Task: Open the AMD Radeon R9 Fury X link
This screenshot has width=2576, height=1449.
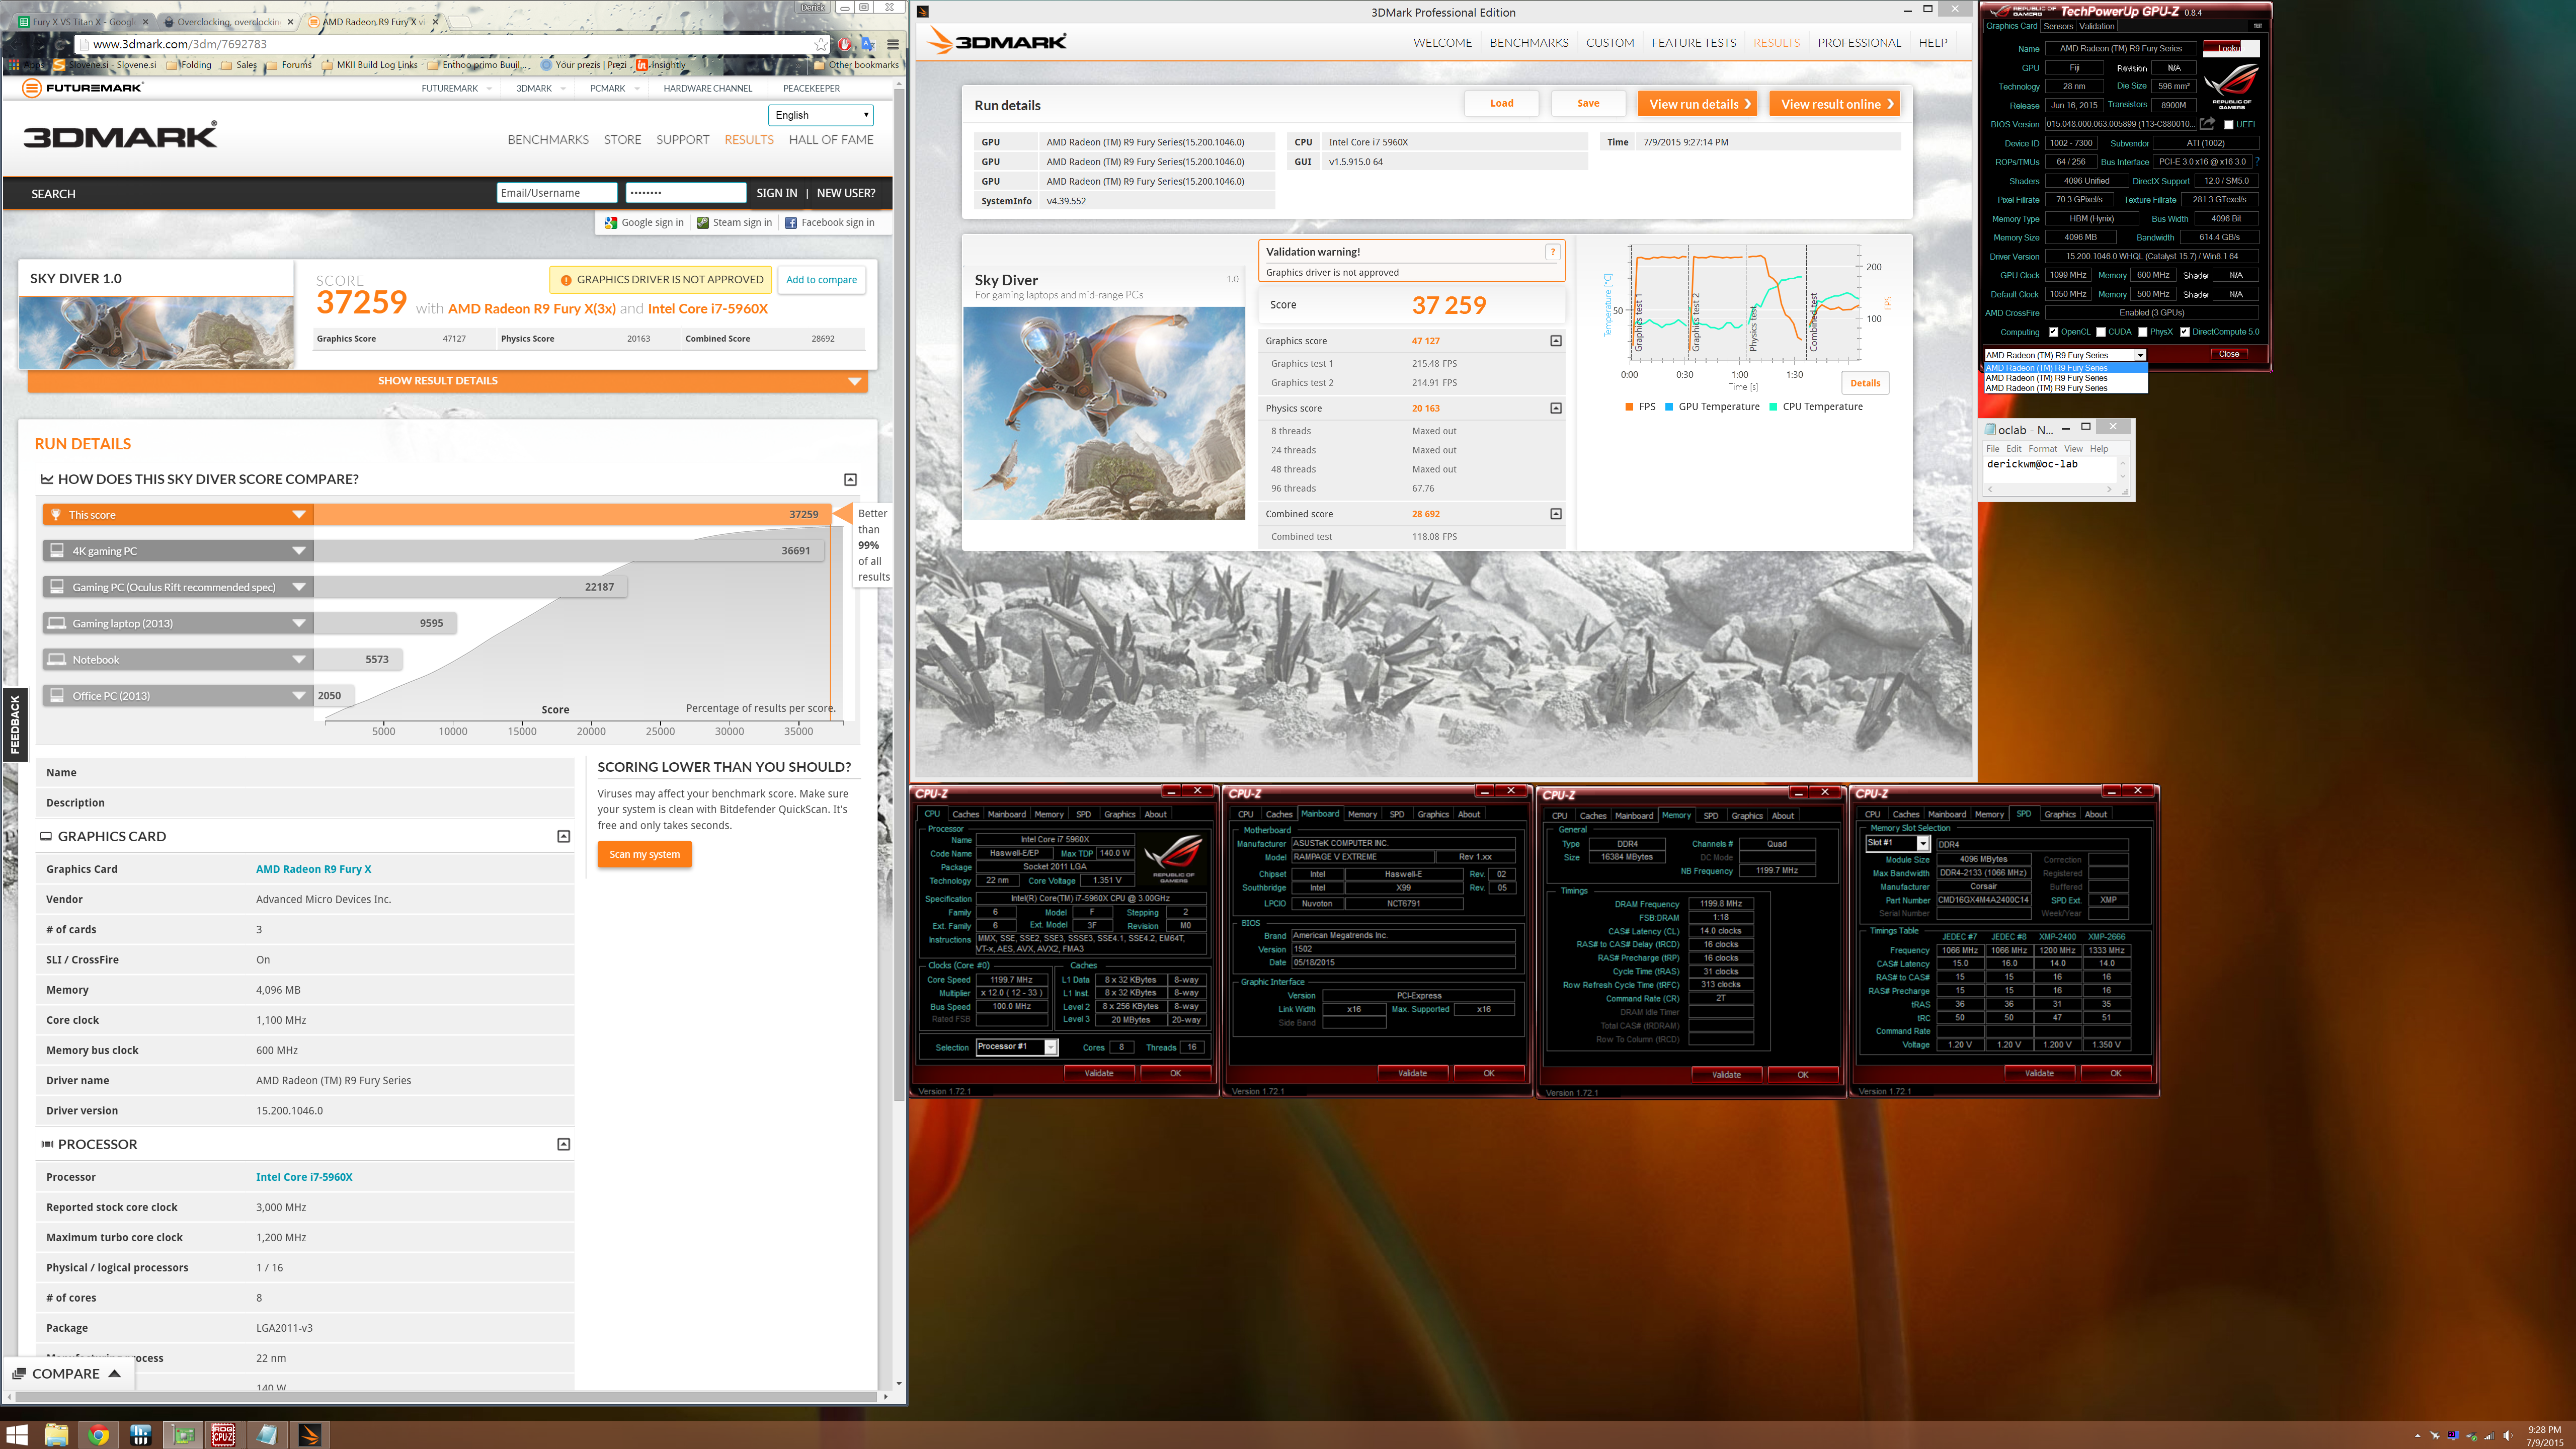Action: point(313,869)
